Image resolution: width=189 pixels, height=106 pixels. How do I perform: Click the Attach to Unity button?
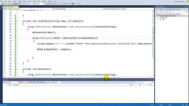[51, 4]
